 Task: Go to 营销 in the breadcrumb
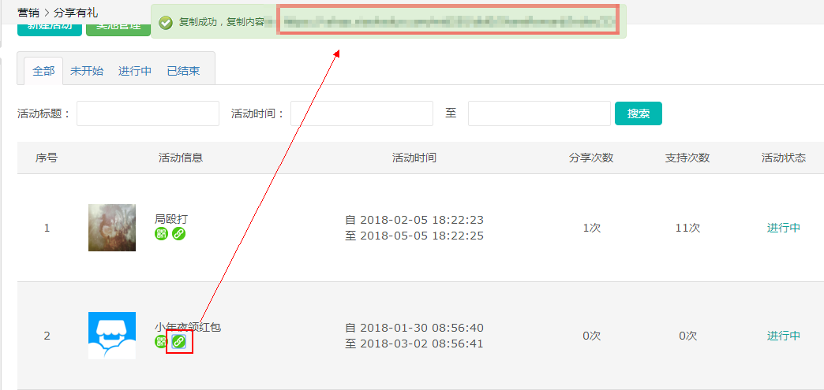click(x=29, y=13)
